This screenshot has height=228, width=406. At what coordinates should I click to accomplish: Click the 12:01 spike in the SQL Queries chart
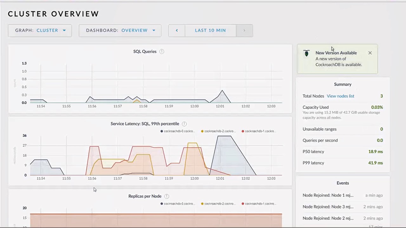point(222,91)
